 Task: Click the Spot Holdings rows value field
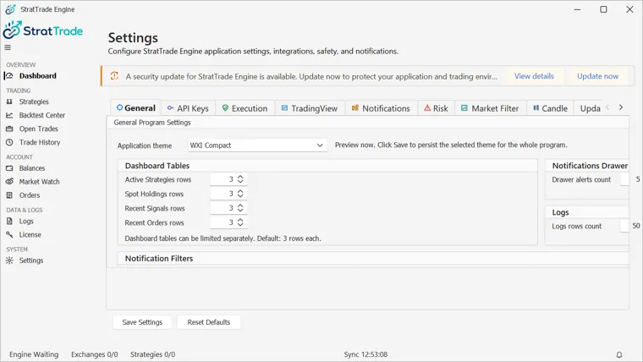(x=223, y=194)
